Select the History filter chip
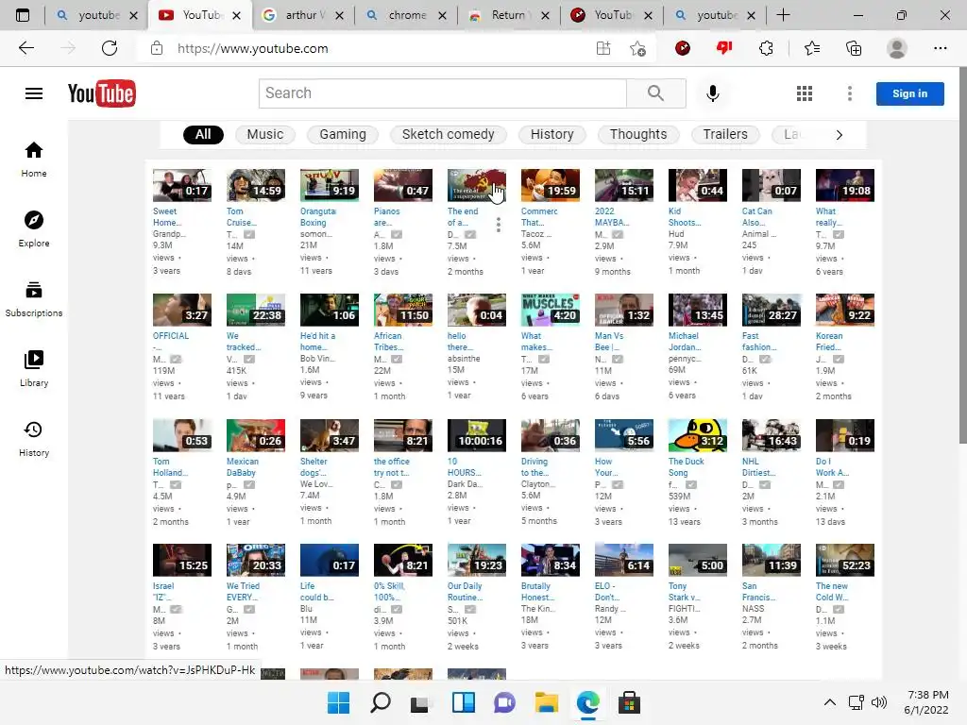 coord(551,134)
